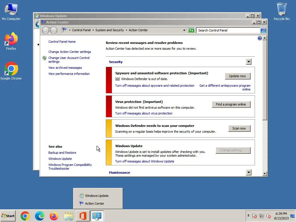Open File Explorer folder icon in taskbar
This screenshot has width=296, height=222.
point(68,216)
